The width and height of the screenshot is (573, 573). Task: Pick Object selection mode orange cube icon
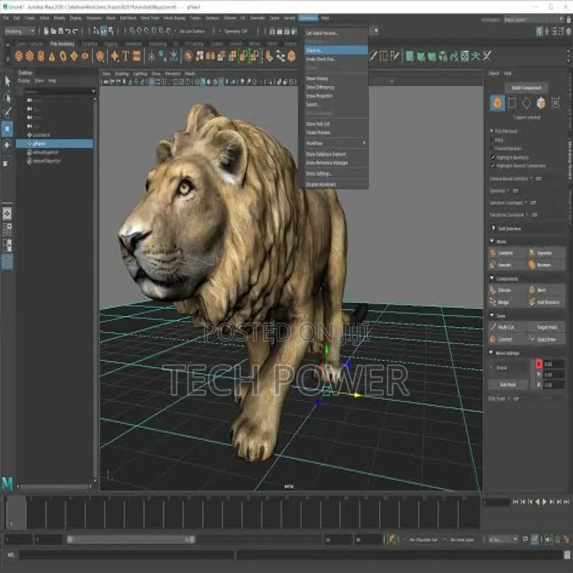(x=497, y=103)
